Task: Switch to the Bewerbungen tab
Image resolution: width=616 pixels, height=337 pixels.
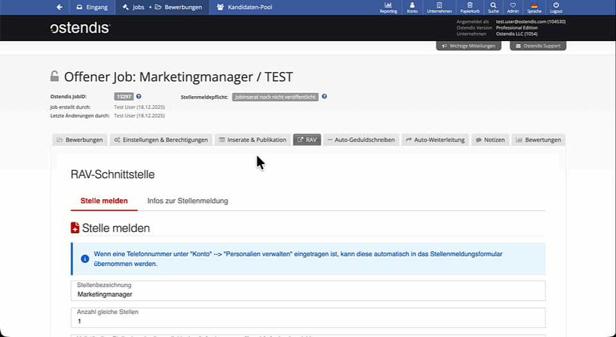Action: click(80, 140)
